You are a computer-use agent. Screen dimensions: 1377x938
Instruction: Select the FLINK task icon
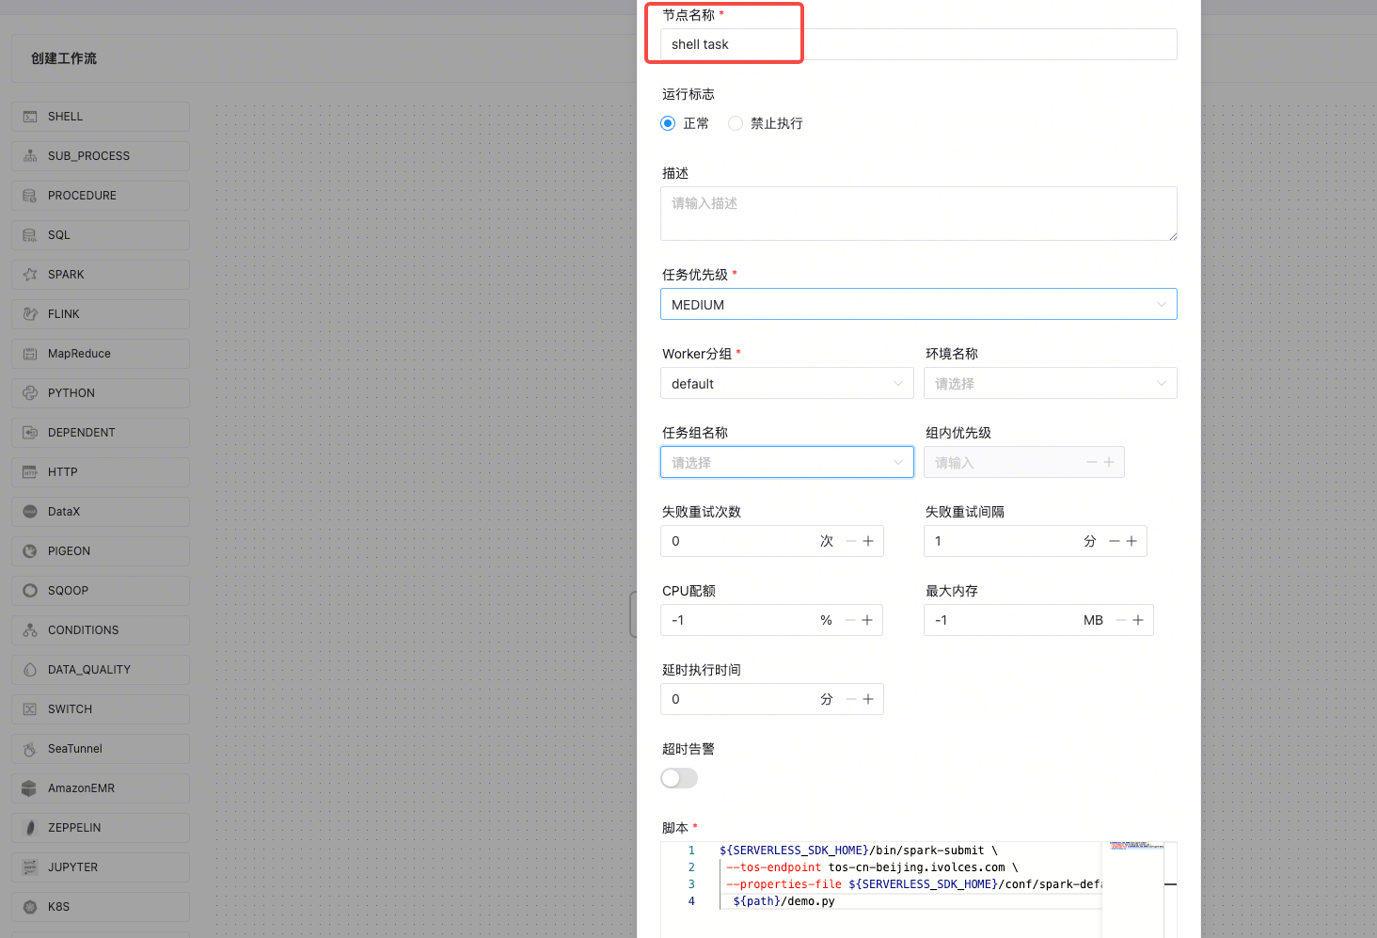(x=30, y=314)
